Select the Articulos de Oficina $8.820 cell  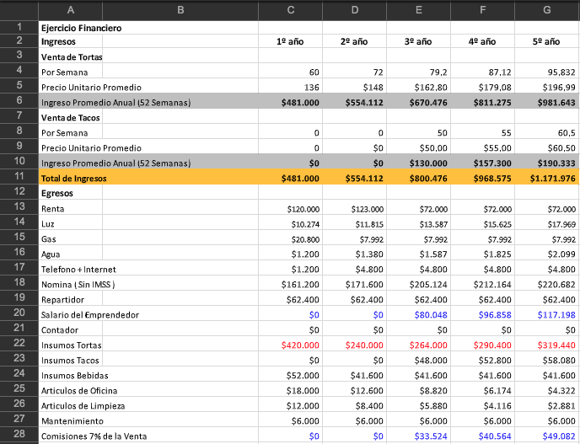point(418,390)
